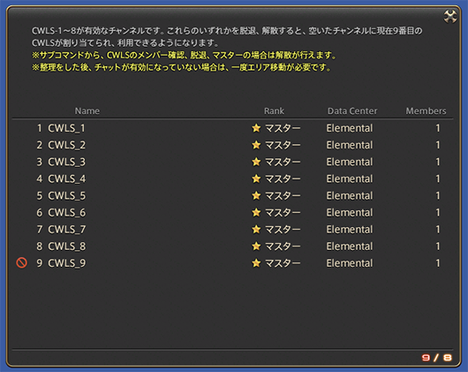
Task: Click the master star icon for CWLS_5
Action: coord(256,195)
